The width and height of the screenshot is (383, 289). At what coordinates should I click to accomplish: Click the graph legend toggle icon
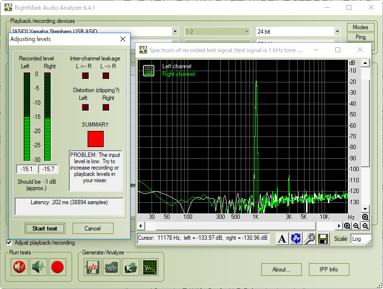[x=149, y=71]
